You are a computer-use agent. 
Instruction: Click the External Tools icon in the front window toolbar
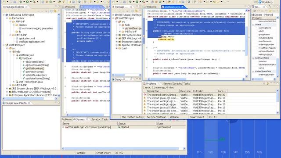(x=144, y=2)
